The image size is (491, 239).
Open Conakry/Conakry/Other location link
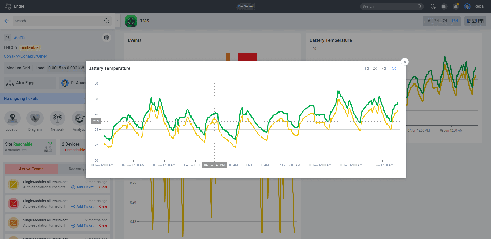pos(25,56)
